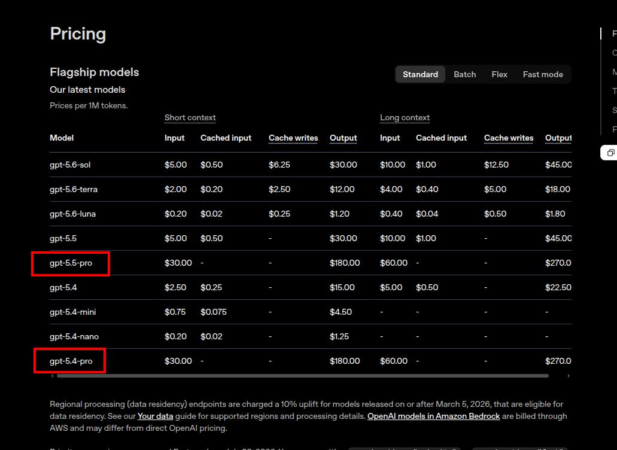Screen dimensions: 617x450
Task: Follow the "OpenAI models in Amazon Bedrock" link
Action: 434,416
